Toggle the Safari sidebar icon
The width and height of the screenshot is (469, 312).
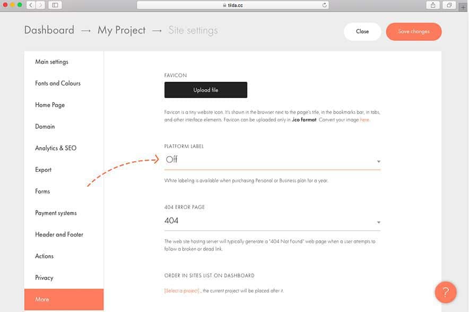pos(55,5)
